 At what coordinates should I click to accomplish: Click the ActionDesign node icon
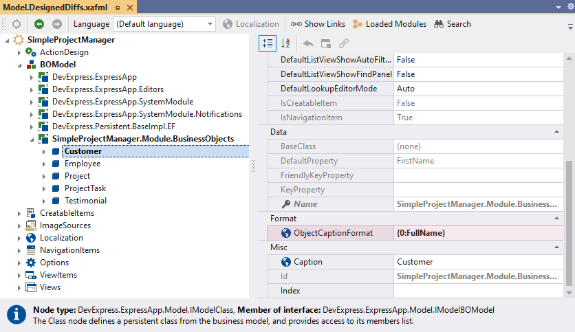pyautogui.click(x=31, y=52)
